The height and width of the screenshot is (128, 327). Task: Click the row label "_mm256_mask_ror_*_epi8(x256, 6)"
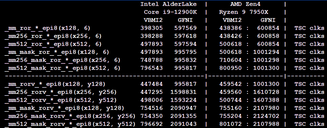click(62, 60)
